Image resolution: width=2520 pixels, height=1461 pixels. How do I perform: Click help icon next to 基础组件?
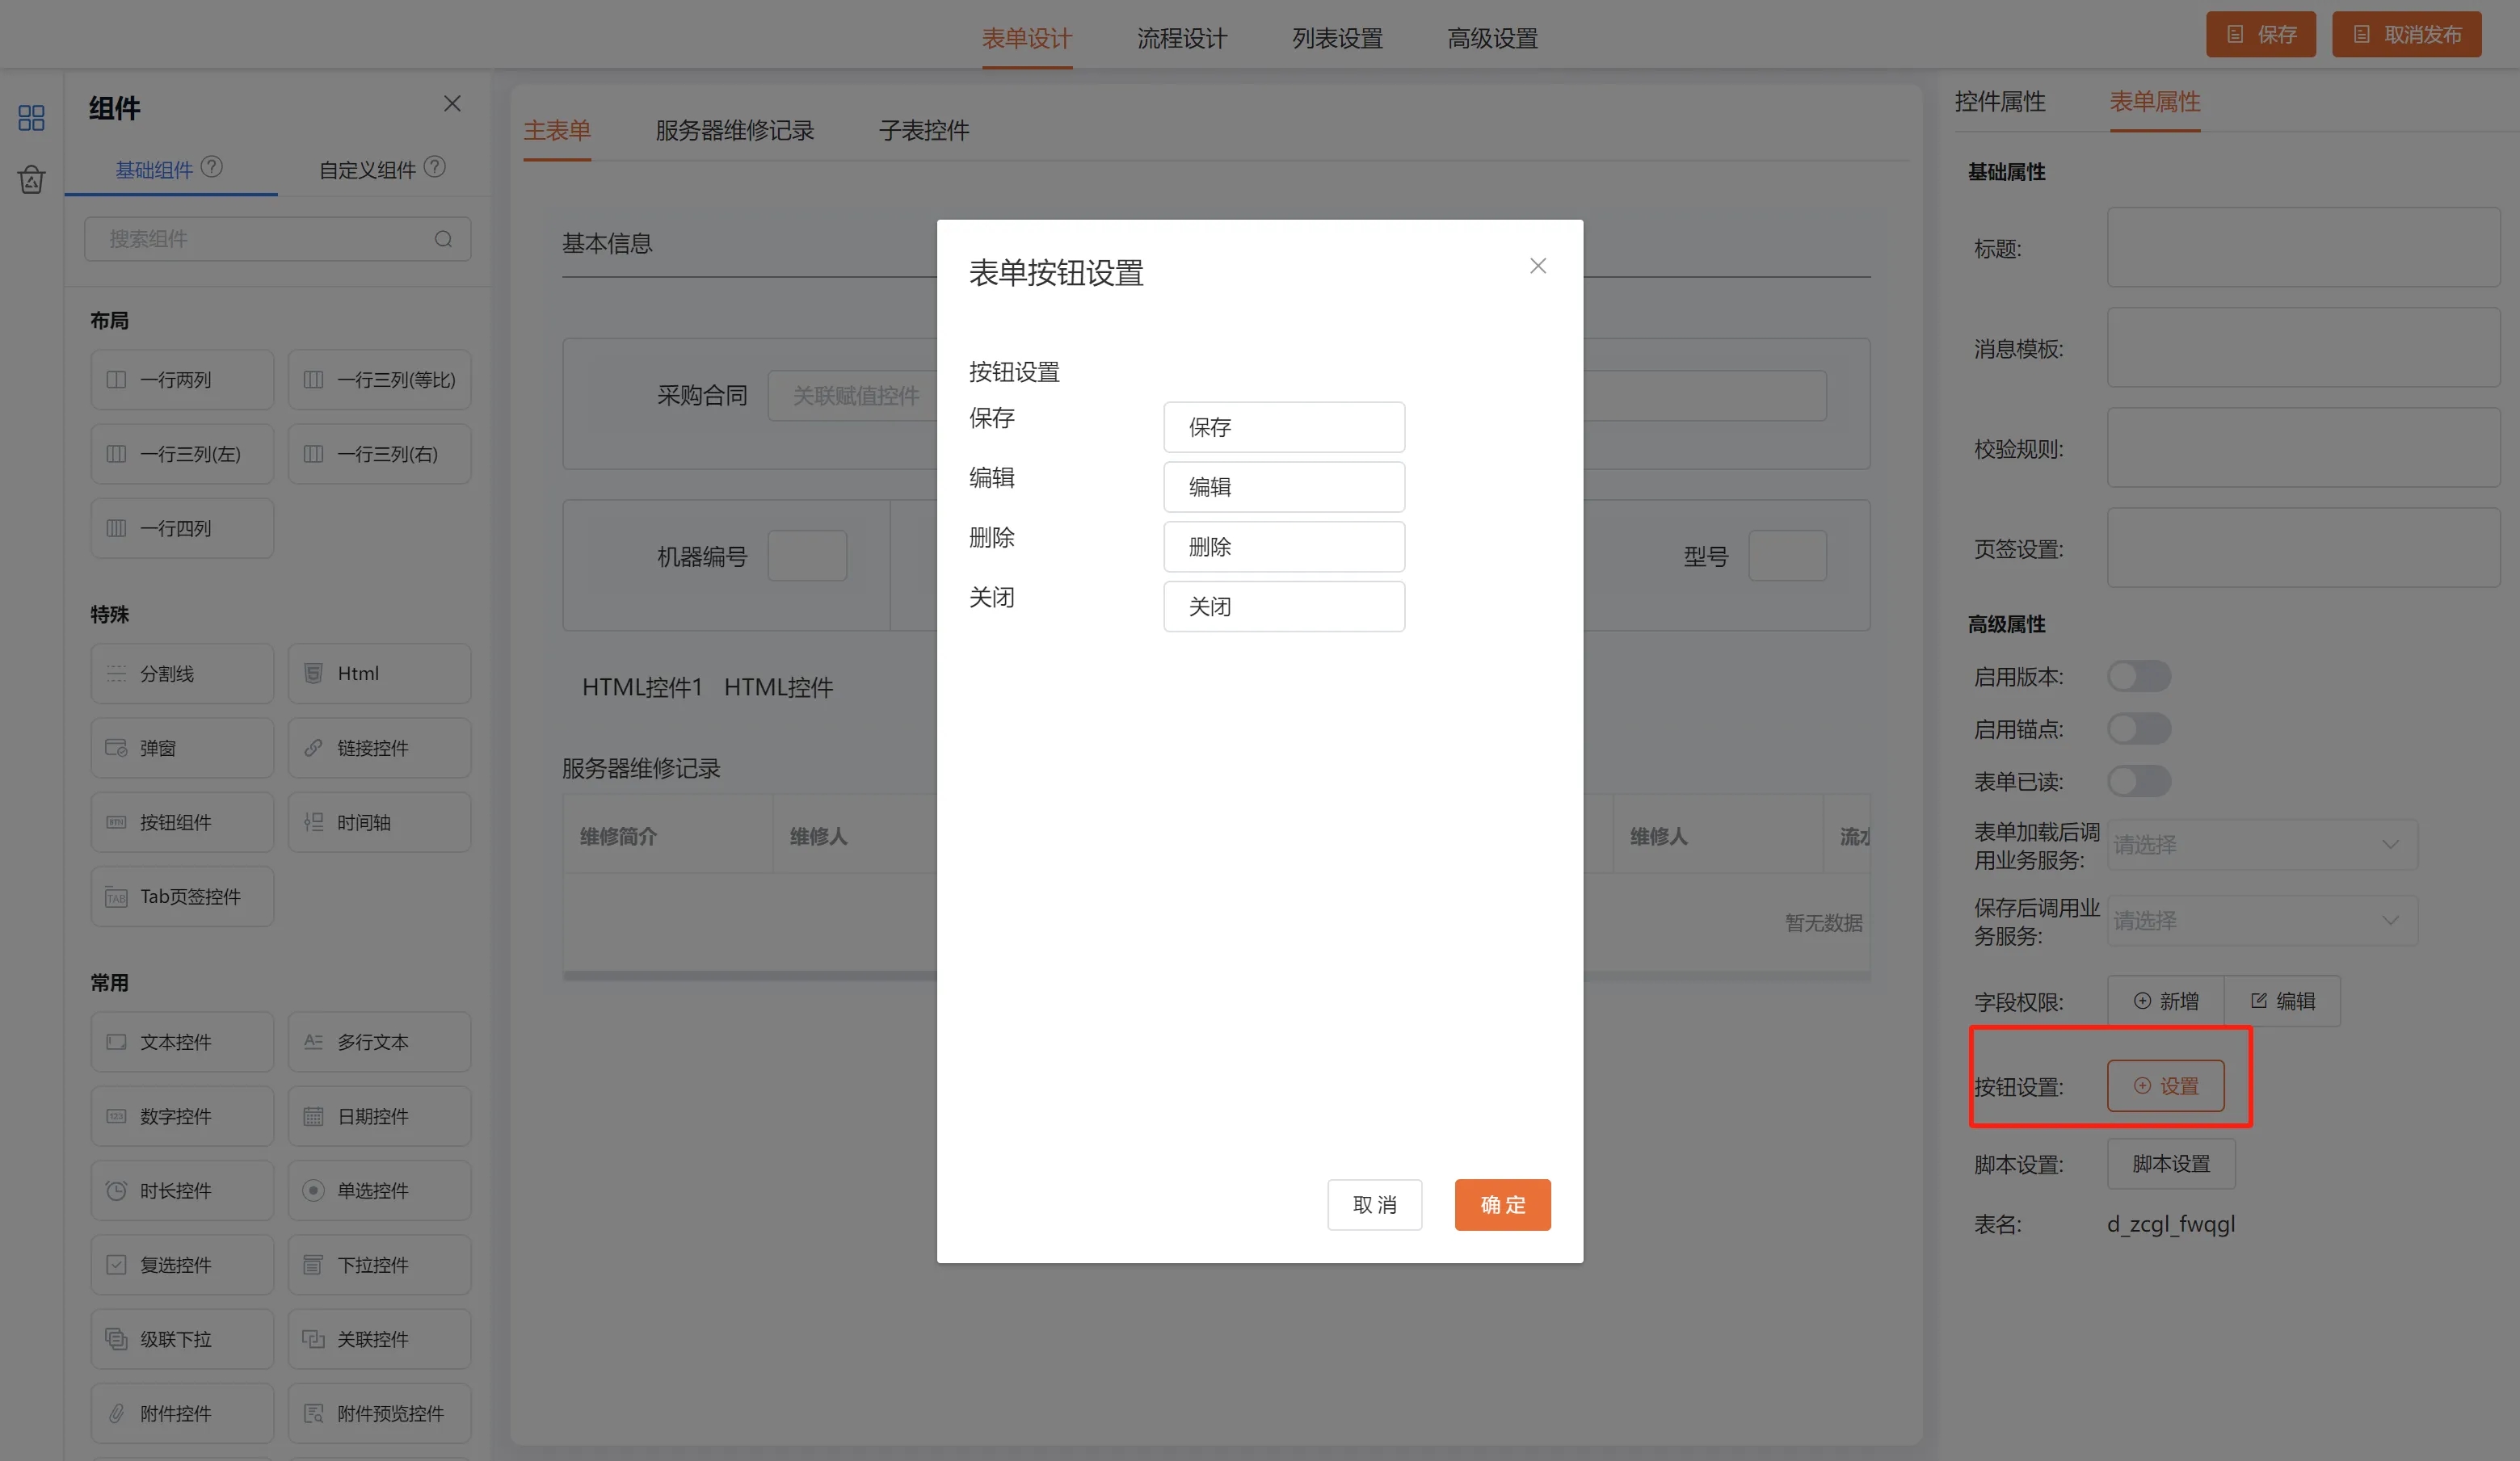(212, 167)
